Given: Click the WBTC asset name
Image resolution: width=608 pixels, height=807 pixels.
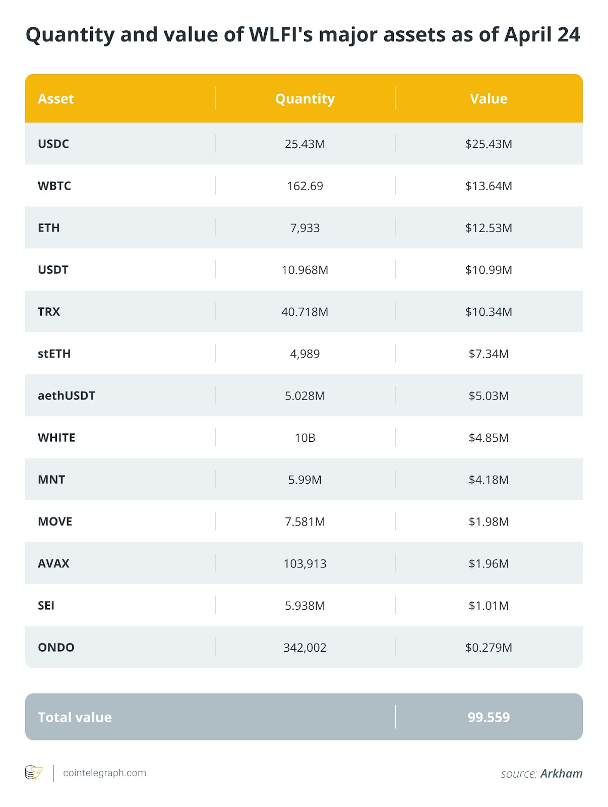Looking at the screenshot, I should (x=54, y=186).
